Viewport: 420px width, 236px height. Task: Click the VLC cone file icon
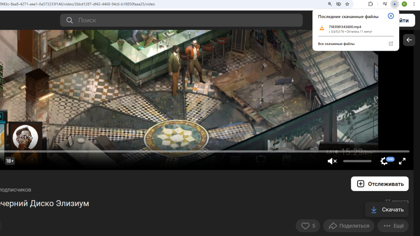[x=322, y=28]
